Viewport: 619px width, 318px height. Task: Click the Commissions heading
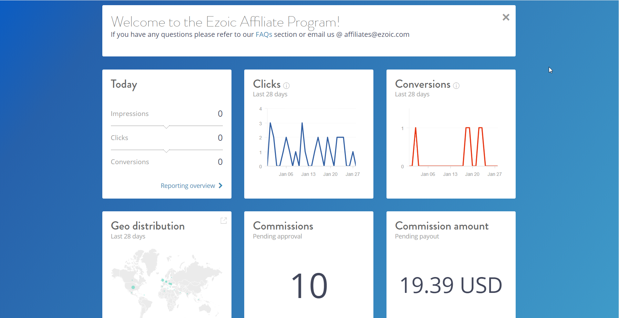pyautogui.click(x=283, y=226)
